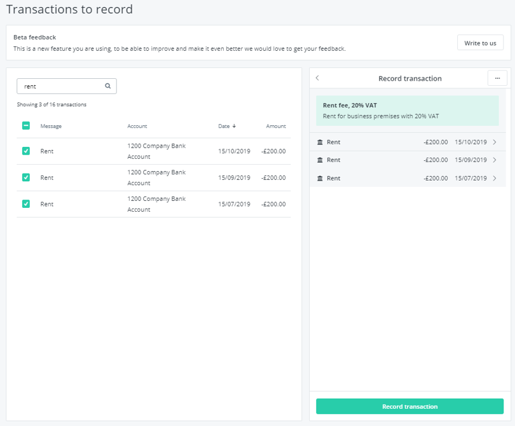
Task: Click the bank icon beside Rent 15/09/2019
Action: (319, 160)
